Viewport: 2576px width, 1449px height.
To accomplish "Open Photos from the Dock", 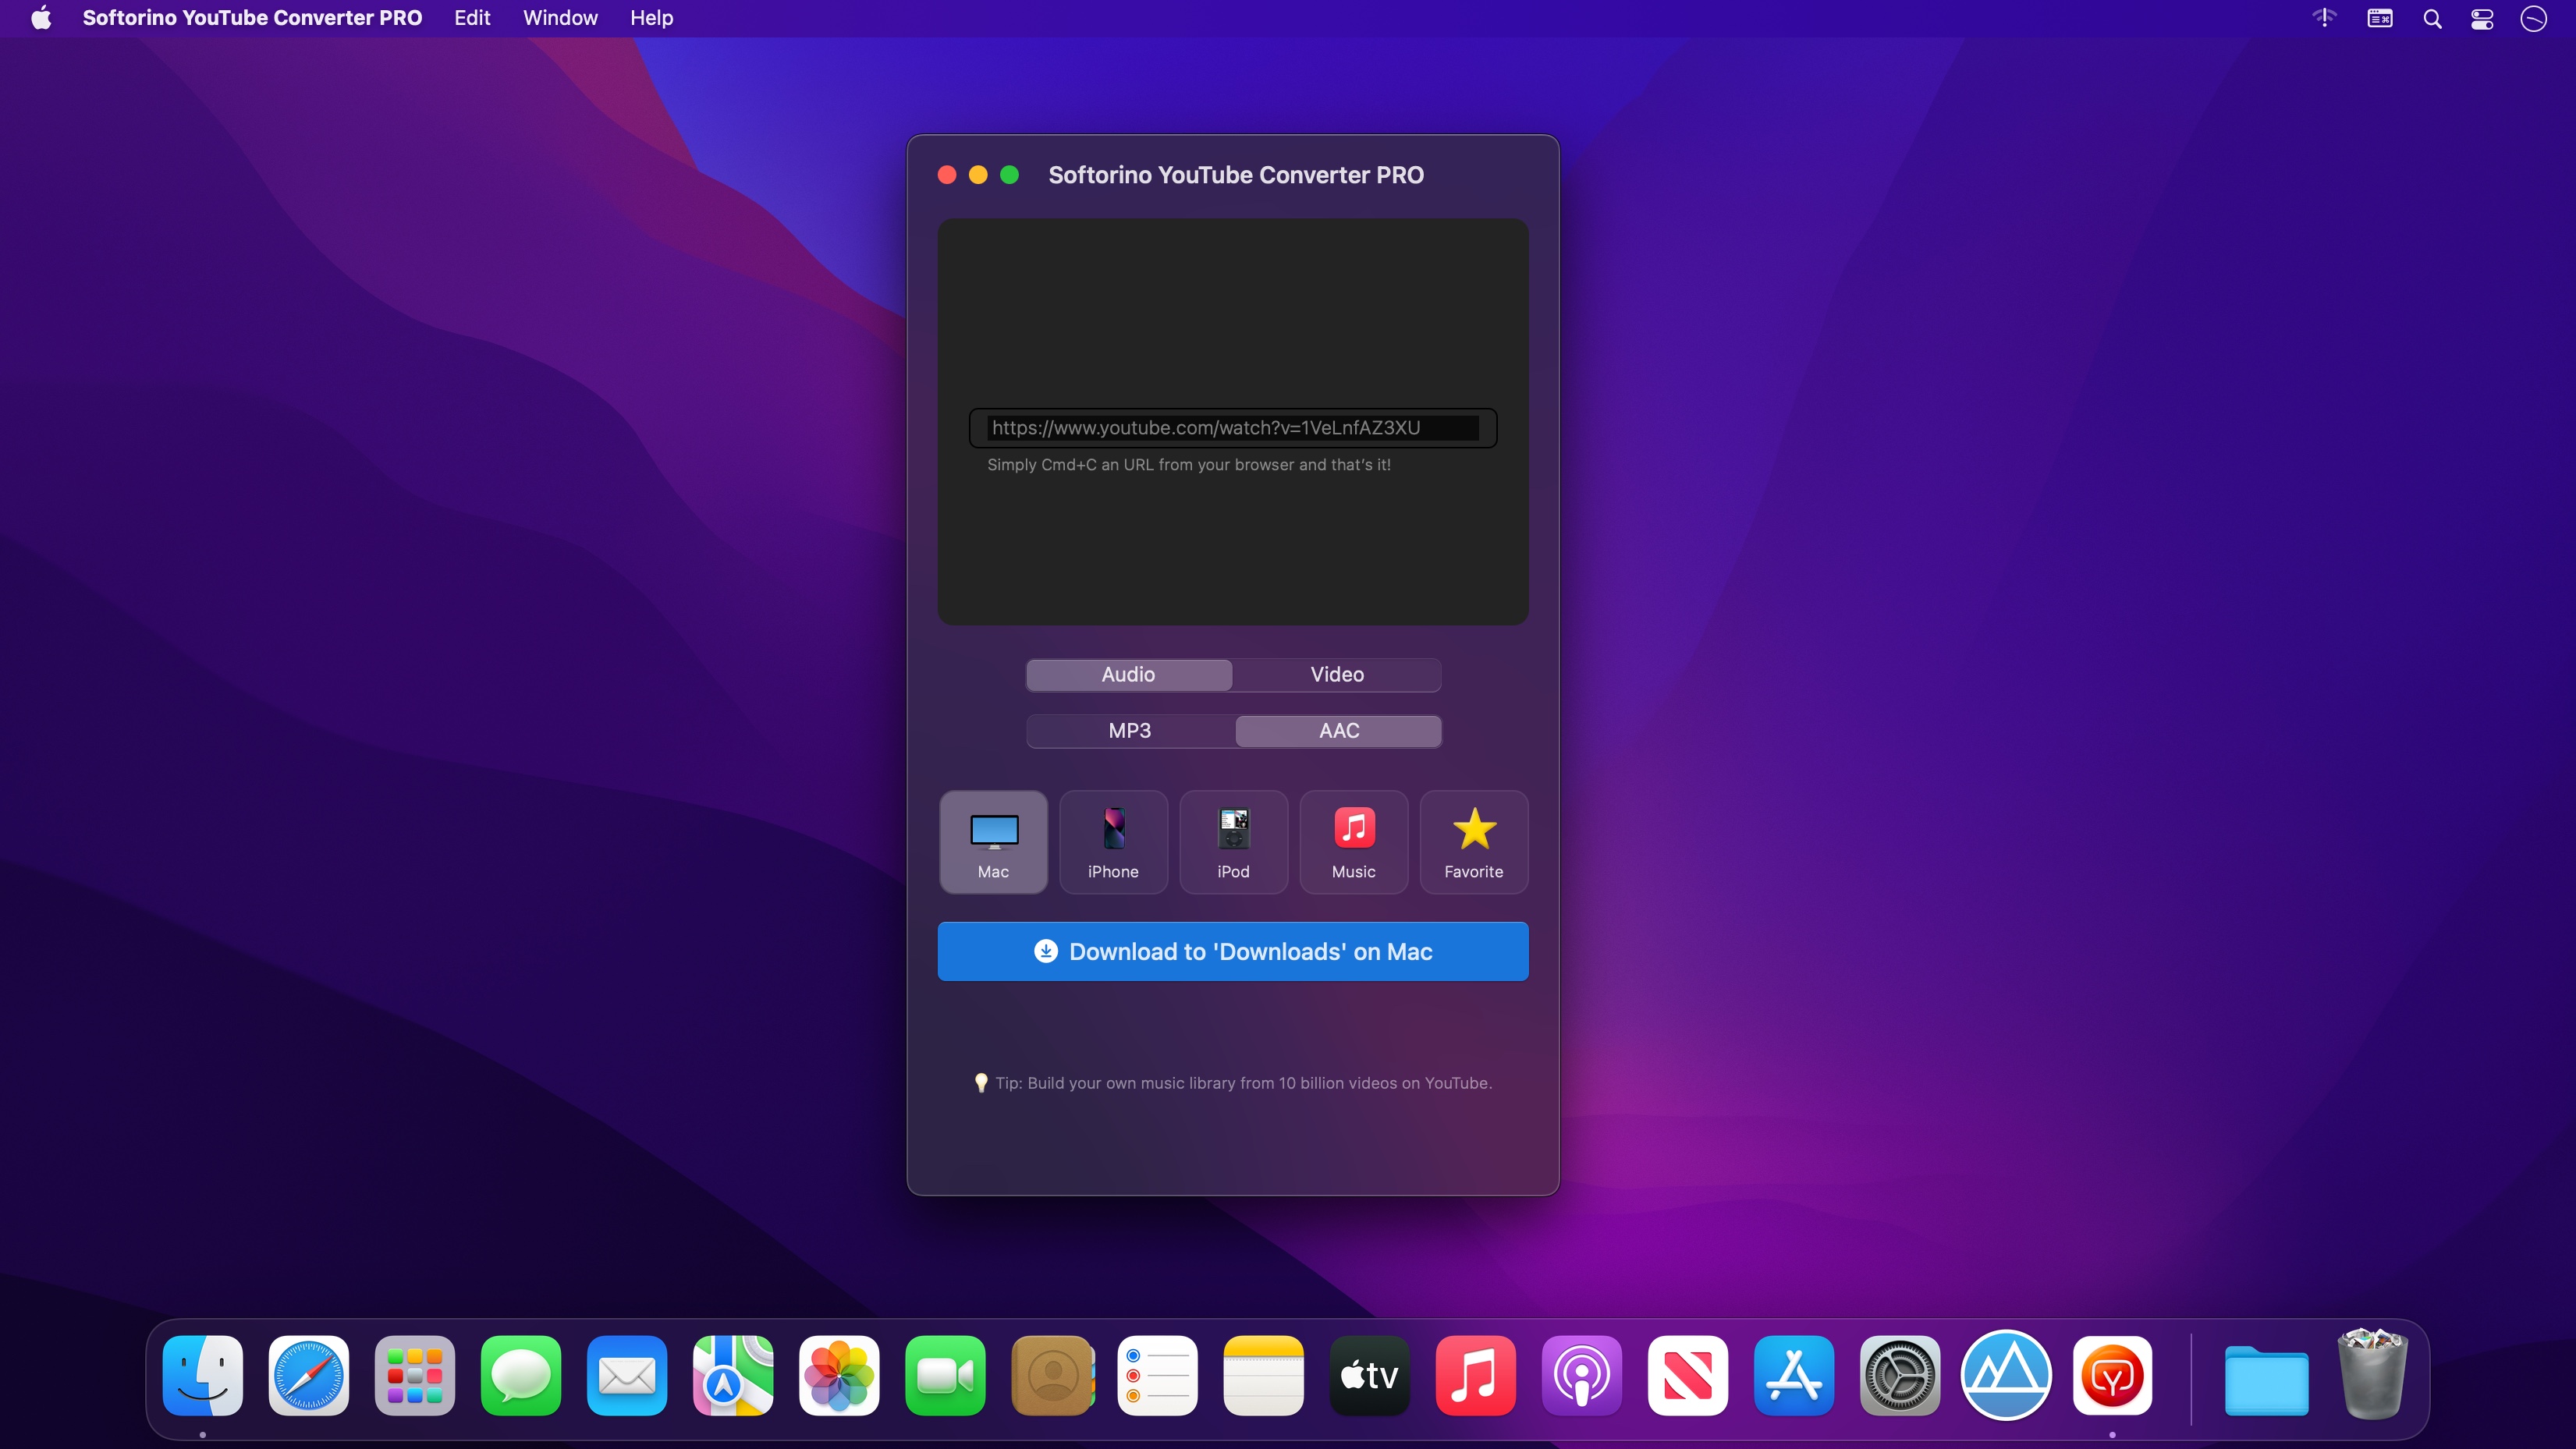I will coord(839,1376).
